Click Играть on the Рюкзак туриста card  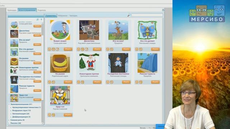click(155, 82)
